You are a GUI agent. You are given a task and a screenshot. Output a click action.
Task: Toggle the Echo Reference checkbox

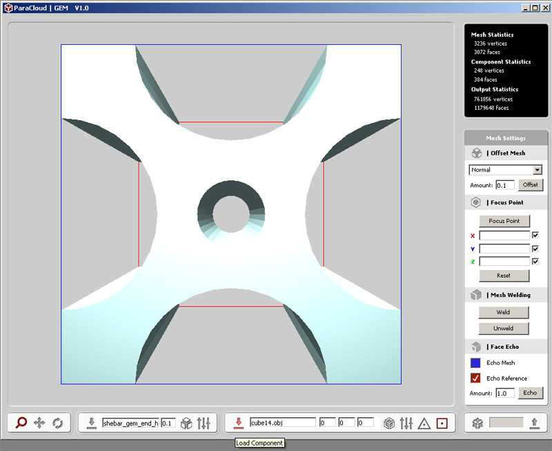pyautogui.click(x=475, y=378)
